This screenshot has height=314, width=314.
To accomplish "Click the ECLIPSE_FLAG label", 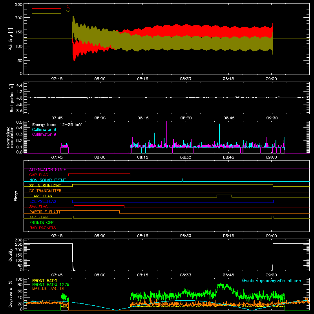I will tap(43, 201).
